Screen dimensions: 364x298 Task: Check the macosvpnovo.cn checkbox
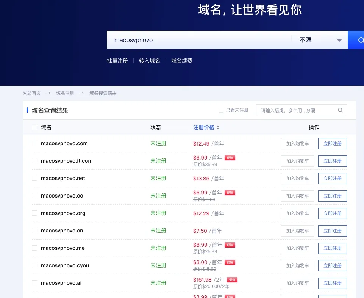(x=34, y=231)
